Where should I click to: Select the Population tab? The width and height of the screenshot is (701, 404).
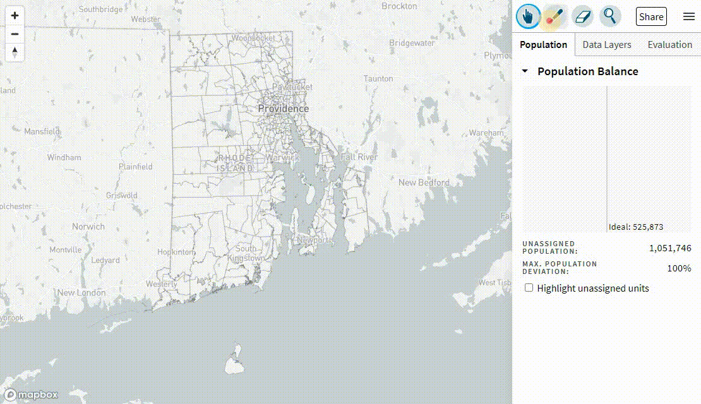pos(543,44)
